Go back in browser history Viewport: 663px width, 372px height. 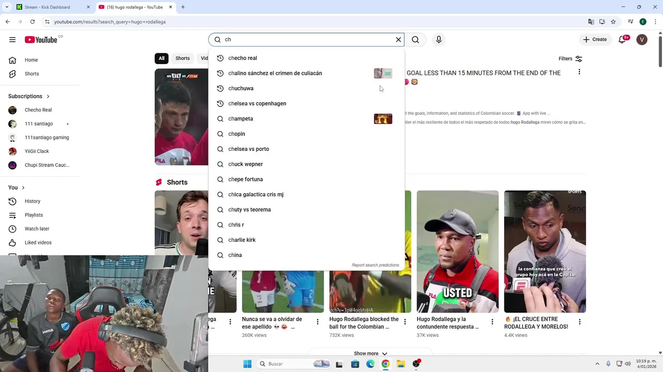pos(7,22)
